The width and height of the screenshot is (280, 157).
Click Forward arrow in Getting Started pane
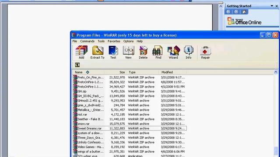point(236,12)
